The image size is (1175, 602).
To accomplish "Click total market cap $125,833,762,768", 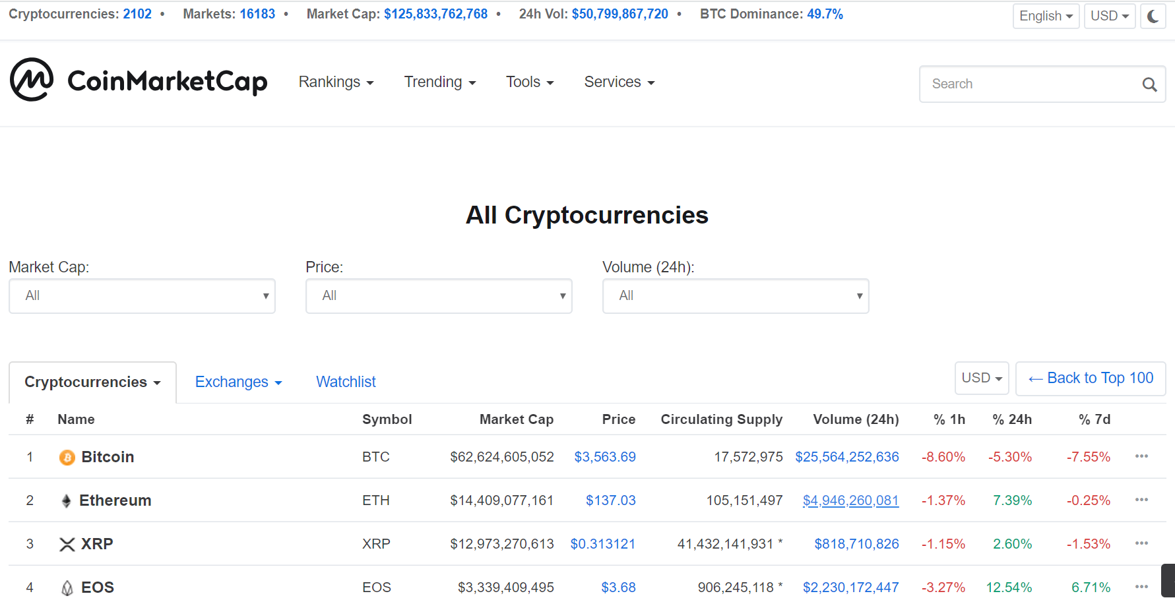I will [435, 14].
